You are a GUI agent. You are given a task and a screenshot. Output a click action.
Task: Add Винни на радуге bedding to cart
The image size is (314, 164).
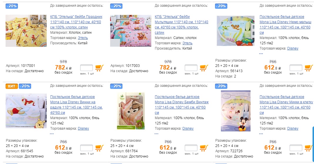click(x=99, y=148)
